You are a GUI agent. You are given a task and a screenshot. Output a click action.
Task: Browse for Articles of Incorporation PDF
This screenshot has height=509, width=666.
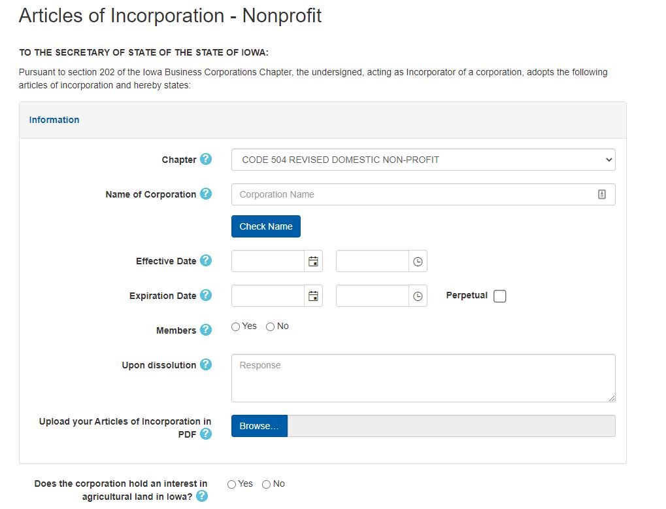[x=258, y=425]
